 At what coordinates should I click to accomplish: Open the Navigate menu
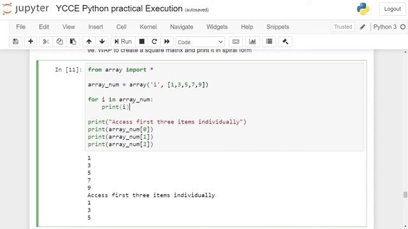coord(181,27)
